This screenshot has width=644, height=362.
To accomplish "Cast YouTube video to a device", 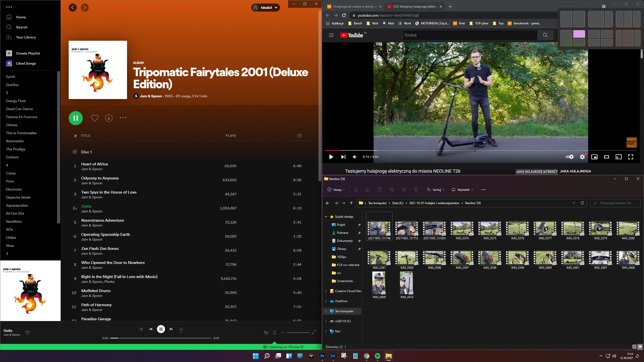I will point(618,157).
